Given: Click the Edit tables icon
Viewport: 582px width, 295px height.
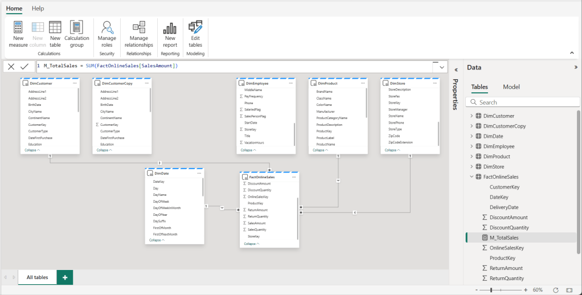Looking at the screenshot, I should [195, 27].
